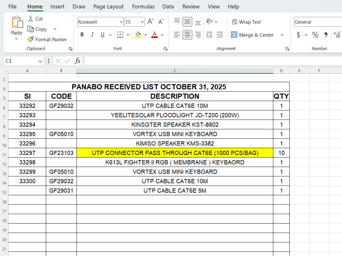This screenshot has width=342, height=256.
Task: Expand Underline style arrow
Action: [110, 35]
